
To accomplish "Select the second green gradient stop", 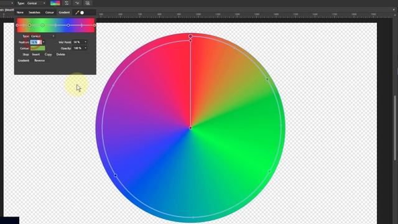I will [x=43, y=25].
